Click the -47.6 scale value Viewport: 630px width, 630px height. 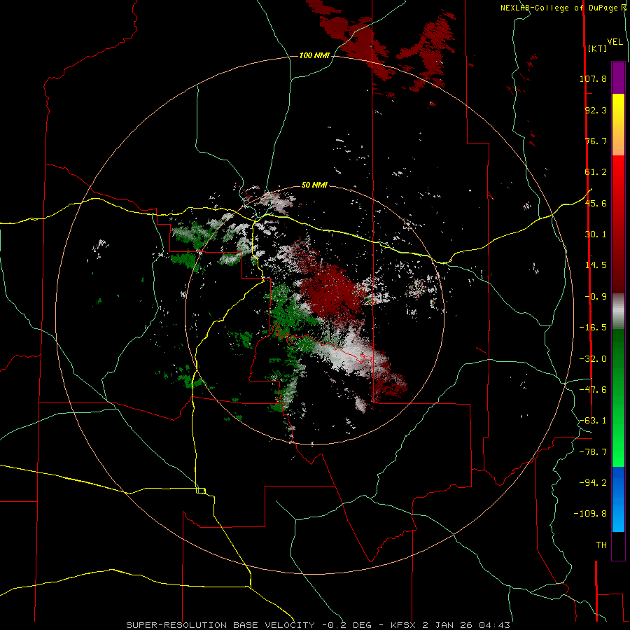click(593, 390)
